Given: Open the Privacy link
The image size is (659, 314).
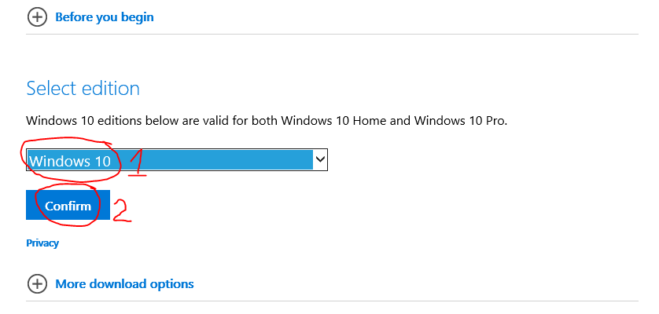Looking at the screenshot, I should point(42,243).
